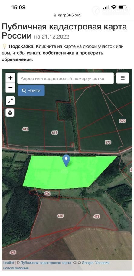Zoom in the map with plus button
This screenshot has width=134, height=276.
pos(10,78)
